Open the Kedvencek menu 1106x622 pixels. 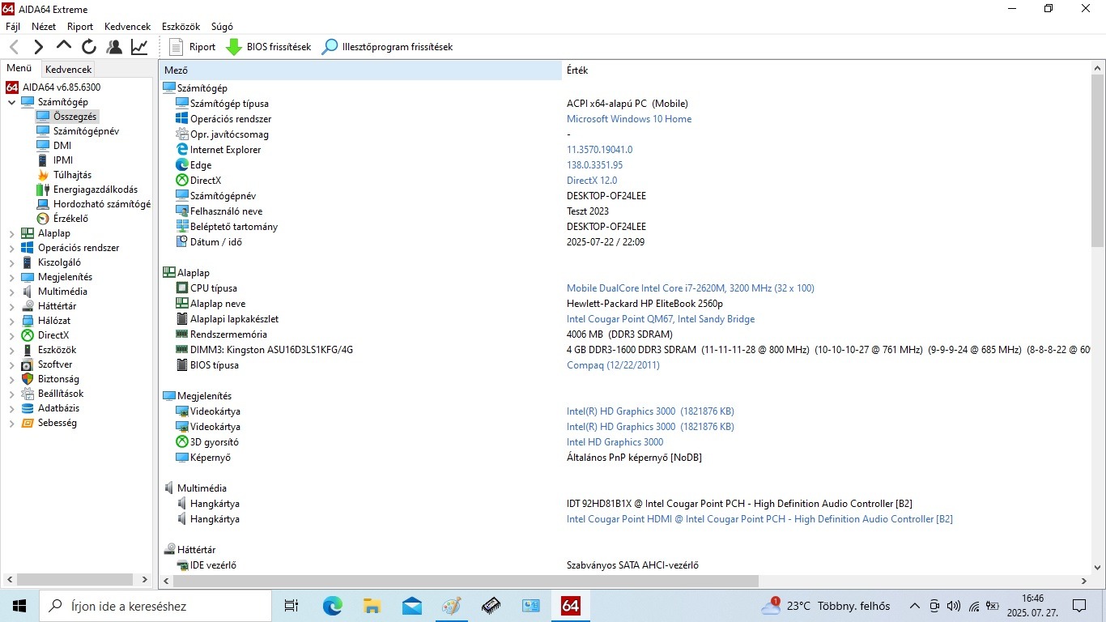tap(128, 27)
